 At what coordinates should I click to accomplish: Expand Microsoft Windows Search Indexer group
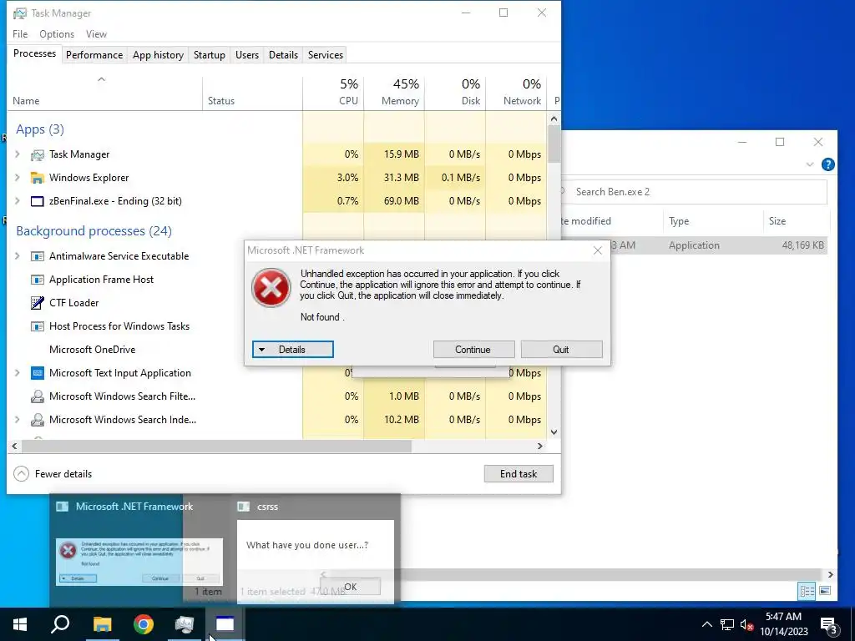click(17, 420)
